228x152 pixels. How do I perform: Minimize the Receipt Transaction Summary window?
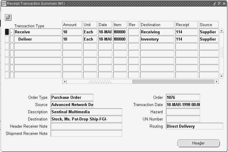(214, 4)
